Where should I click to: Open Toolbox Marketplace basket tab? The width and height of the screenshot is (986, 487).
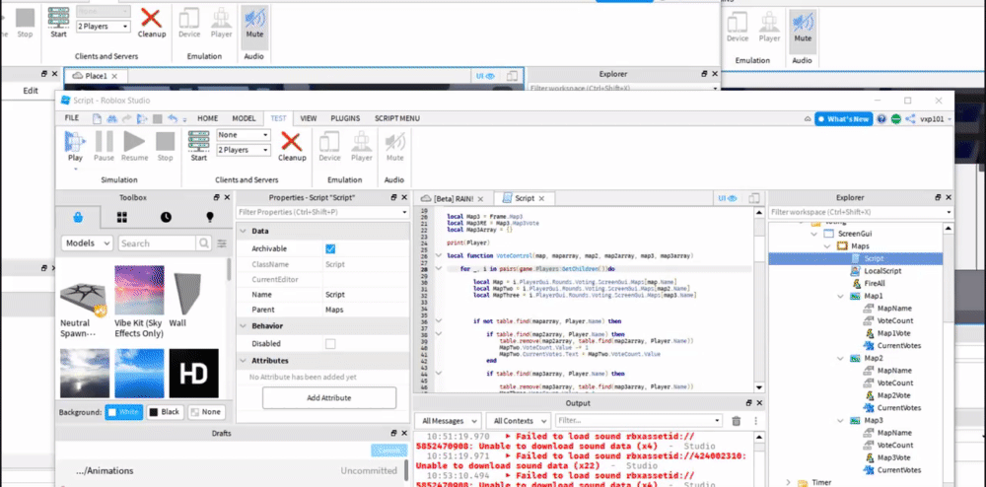(x=77, y=218)
